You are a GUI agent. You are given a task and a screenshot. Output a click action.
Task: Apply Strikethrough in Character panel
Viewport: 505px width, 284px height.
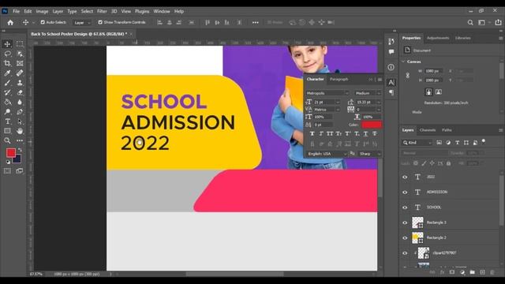click(x=375, y=133)
